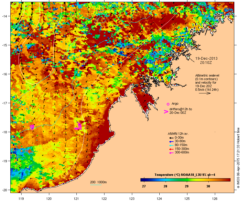Click longitude axis label 125

(187, 199)
